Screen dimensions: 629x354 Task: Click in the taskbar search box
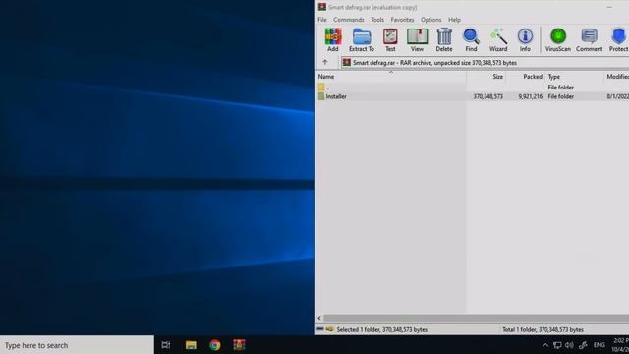(77, 345)
